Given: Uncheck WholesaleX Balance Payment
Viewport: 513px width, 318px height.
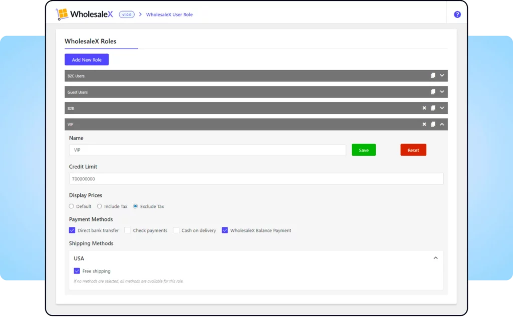Looking at the screenshot, I should [x=225, y=230].
